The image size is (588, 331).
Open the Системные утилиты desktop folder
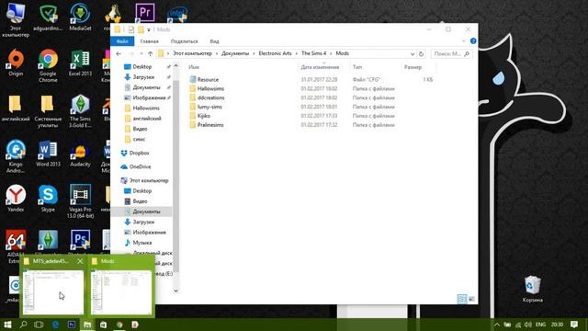pos(48,110)
